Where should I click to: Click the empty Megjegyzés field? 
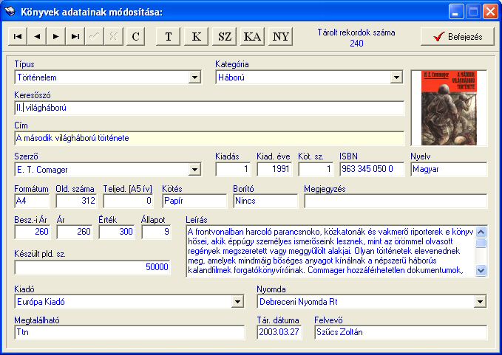coord(396,201)
